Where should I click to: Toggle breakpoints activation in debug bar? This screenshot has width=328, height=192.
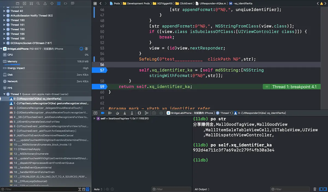pos(102,113)
